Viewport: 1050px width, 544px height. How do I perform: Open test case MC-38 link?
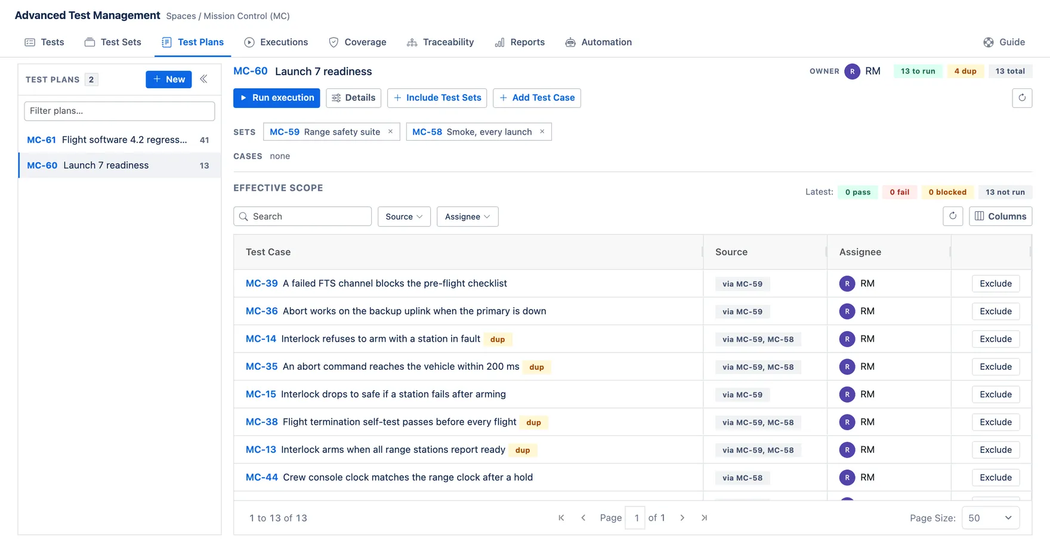coord(262,422)
